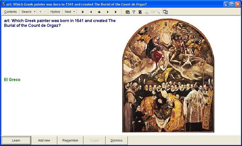The image size is (242, 146).
Task: Click the Dismiss button
Action: (x=116, y=140)
